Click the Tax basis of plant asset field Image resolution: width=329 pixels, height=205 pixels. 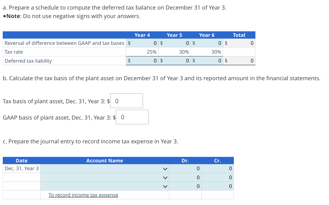point(126,100)
